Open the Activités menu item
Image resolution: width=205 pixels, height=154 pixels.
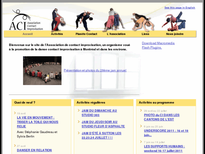tap(57, 34)
